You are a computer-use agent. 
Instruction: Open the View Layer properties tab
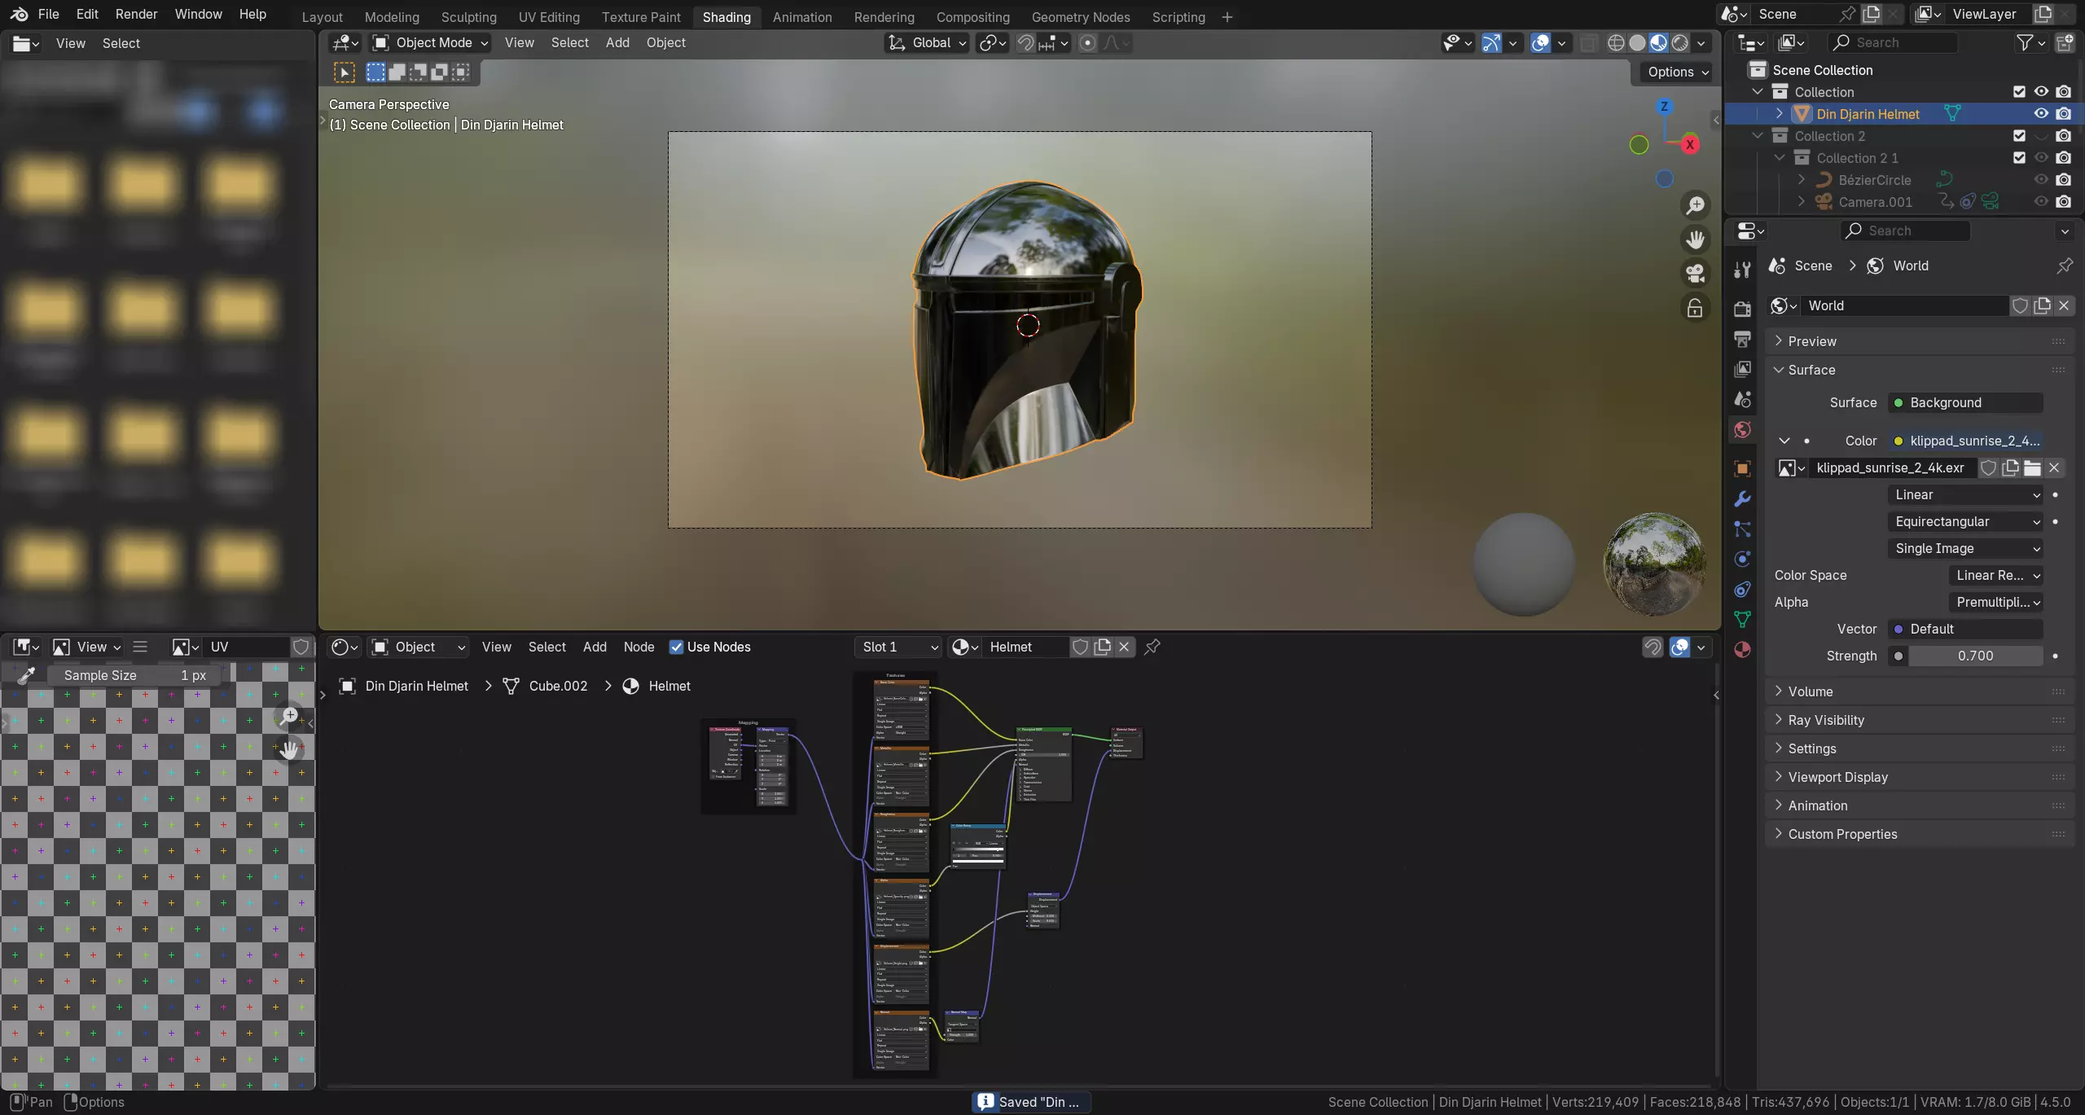click(1742, 369)
